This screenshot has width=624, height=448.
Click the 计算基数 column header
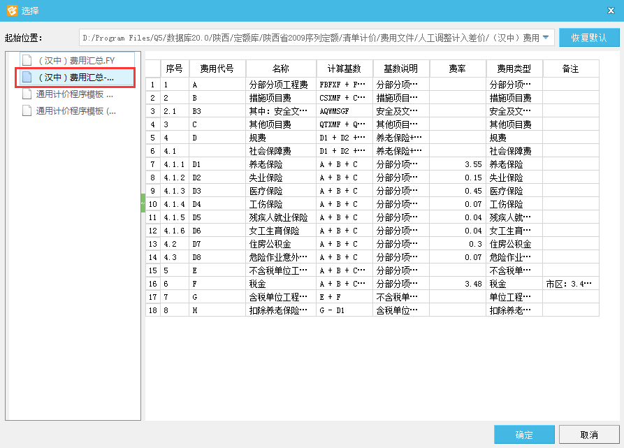click(x=344, y=68)
